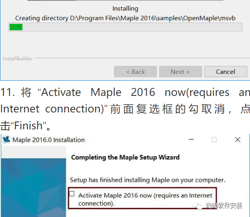Image resolution: width=250 pixels, height=217 pixels.
Task: Click the InstallBuilder label
Action: pos(18,59)
